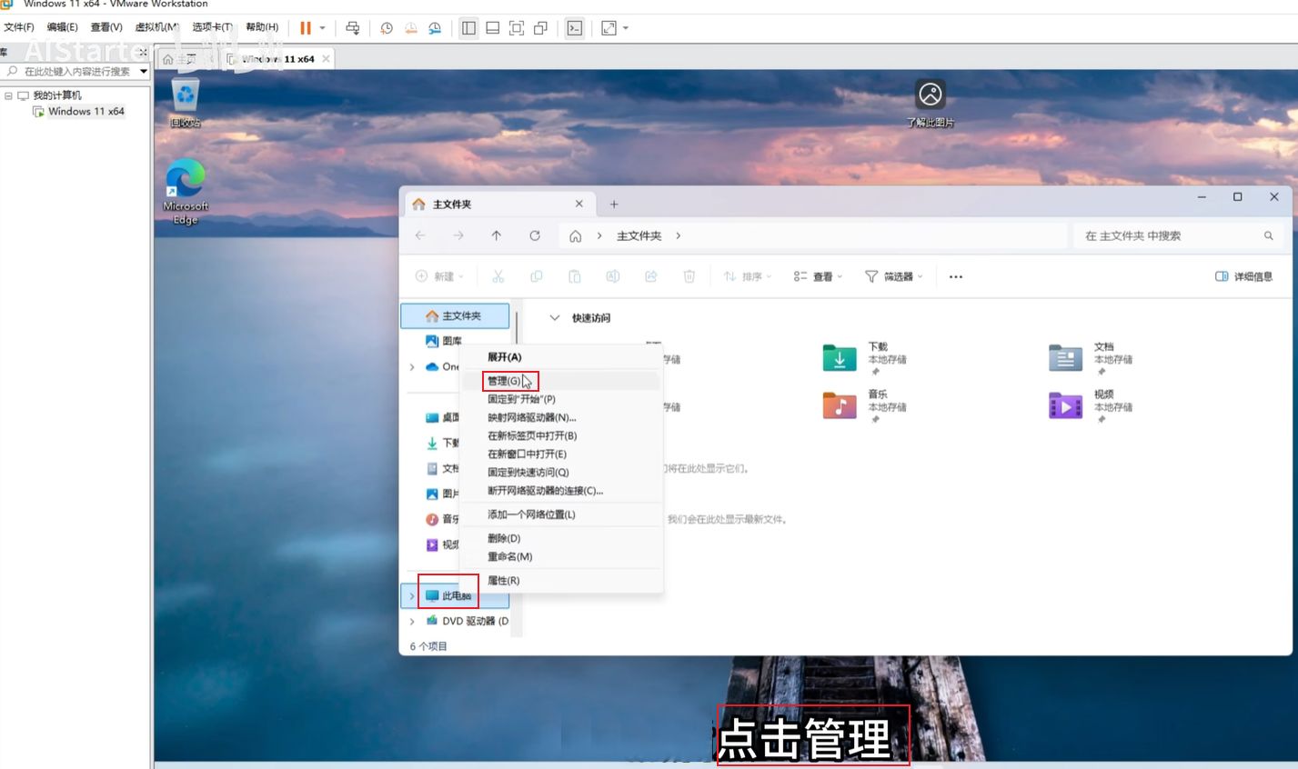
Task: Select 管理(G) from the context menu
Action: 504,381
